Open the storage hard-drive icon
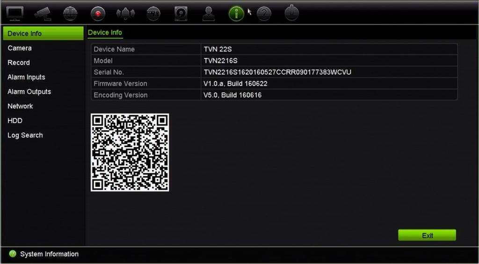The width and height of the screenshot is (479, 264). pos(181,14)
